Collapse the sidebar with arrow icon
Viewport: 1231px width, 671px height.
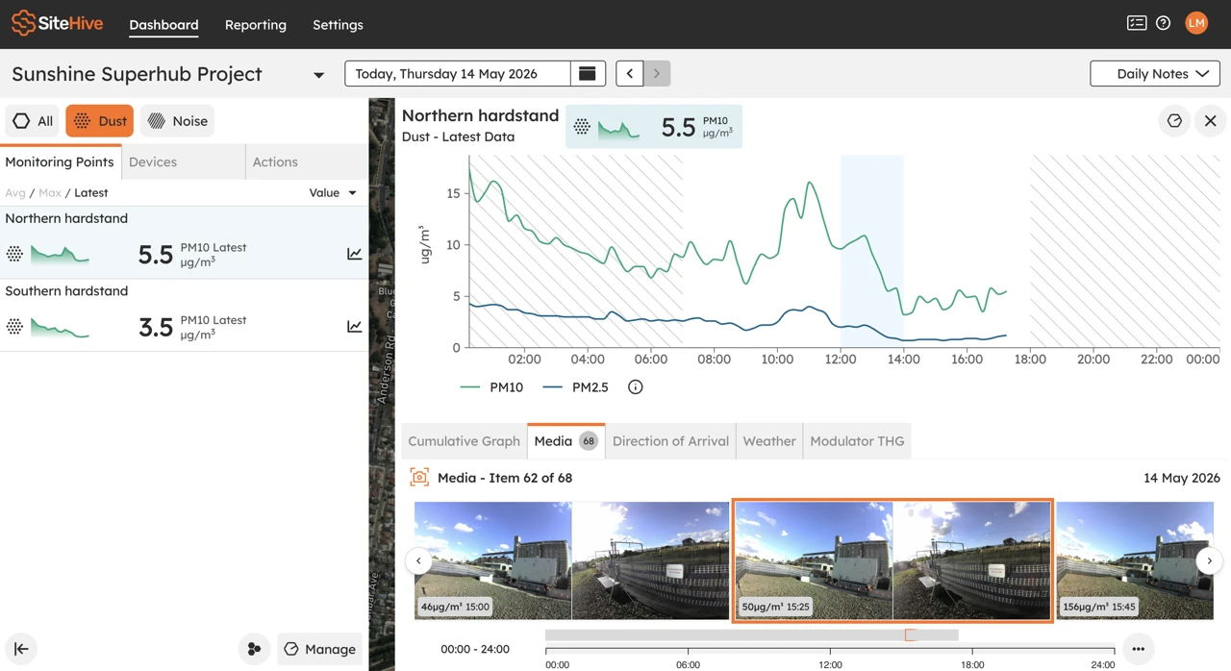coord(21,649)
